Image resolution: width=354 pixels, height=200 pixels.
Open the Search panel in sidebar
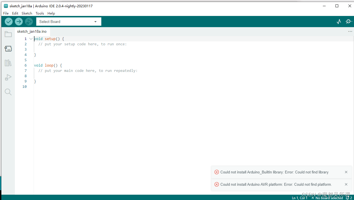[x=8, y=92]
